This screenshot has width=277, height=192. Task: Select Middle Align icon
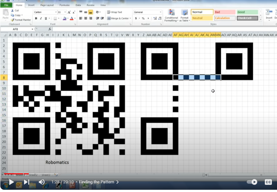coord(86,12)
